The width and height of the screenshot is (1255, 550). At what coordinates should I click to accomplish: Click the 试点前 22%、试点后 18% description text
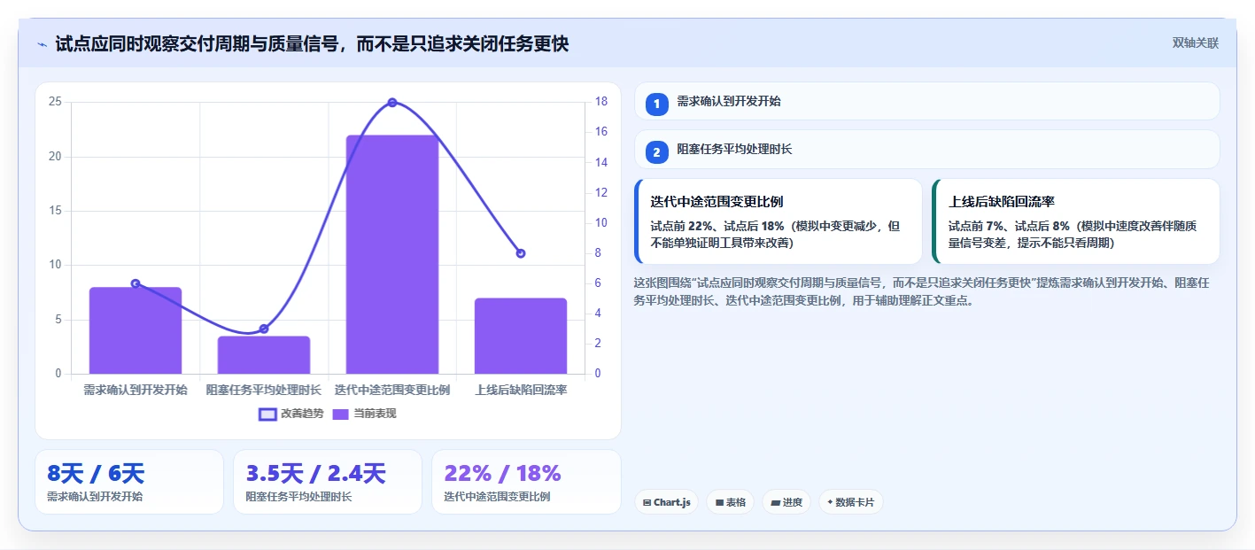tap(775, 234)
